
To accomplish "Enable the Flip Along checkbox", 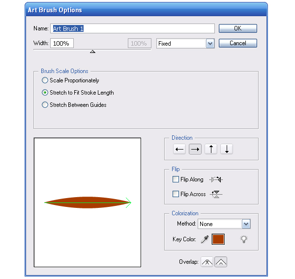I will point(176,179).
